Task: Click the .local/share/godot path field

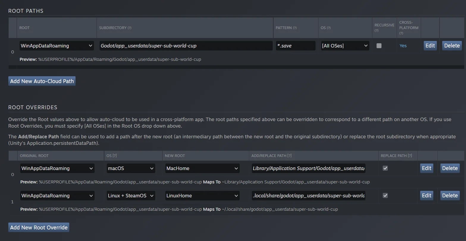Action: coord(308,196)
